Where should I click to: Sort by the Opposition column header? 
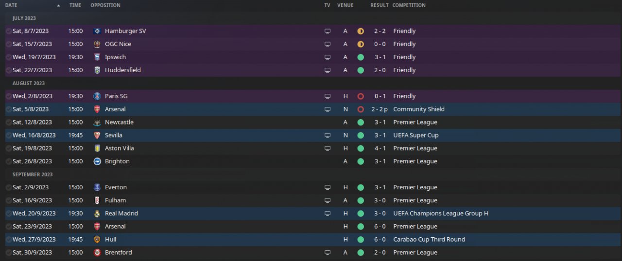[105, 5]
